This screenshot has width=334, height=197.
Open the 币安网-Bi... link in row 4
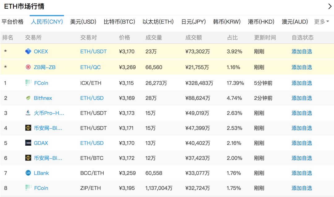[48, 128]
